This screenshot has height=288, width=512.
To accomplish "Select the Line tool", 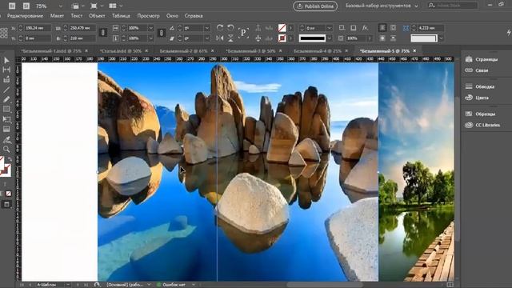I will coord(6,90).
